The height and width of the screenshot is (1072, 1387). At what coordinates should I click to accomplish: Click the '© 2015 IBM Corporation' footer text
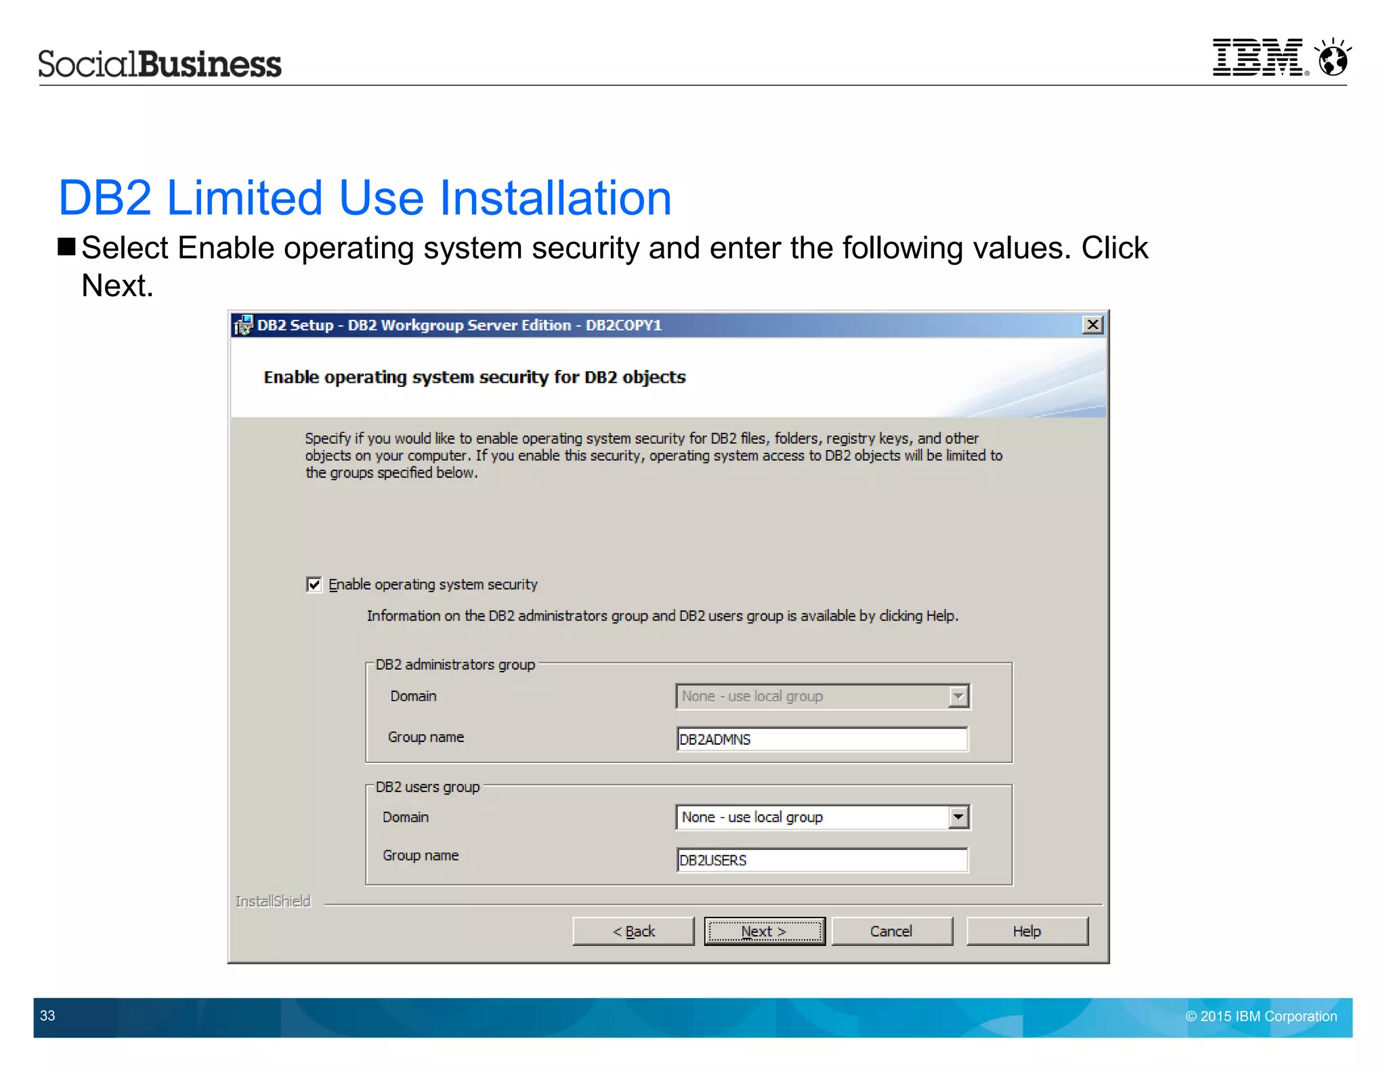click(x=1261, y=1016)
